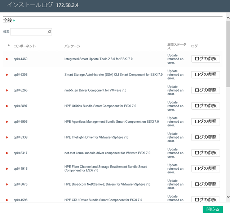This screenshot has height=216, width=230.
Task: Click red status dot for cp044916
Action: (x=7, y=169)
